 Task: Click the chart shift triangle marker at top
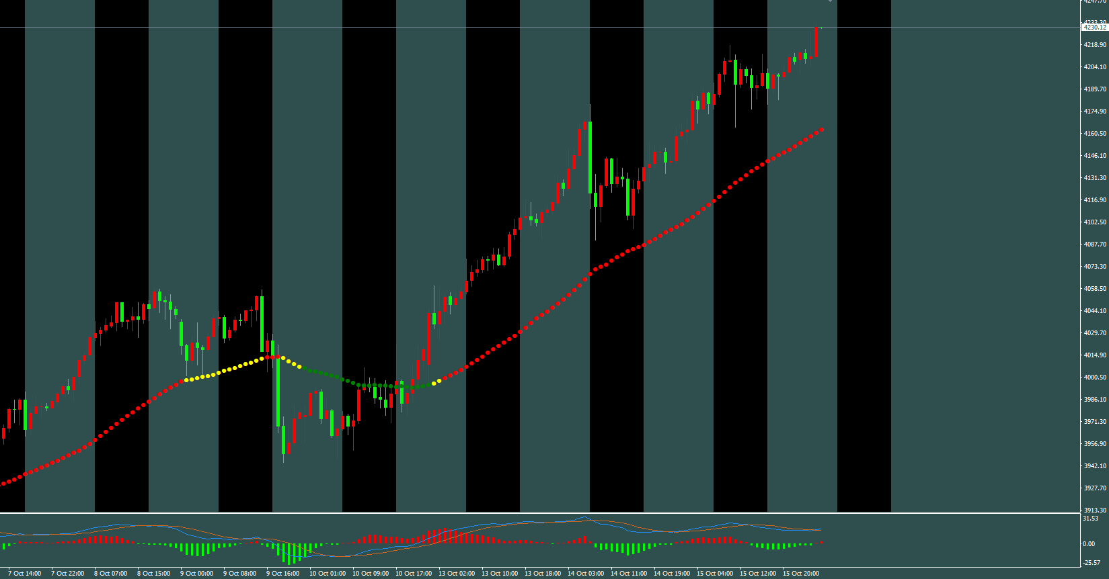coord(830,1)
